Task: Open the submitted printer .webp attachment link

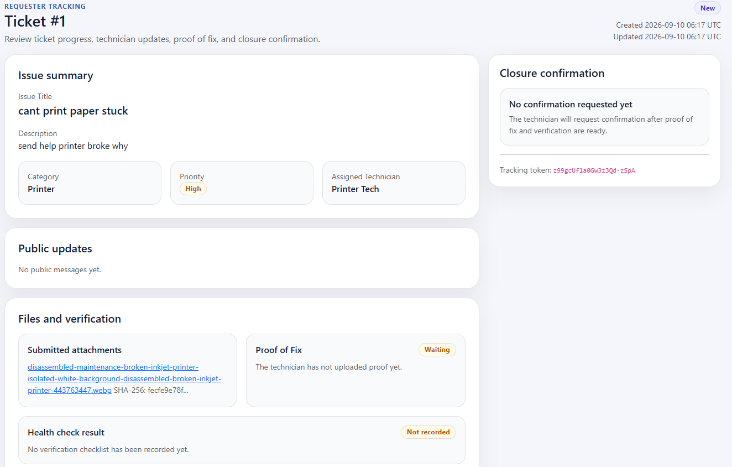Action: [x=124, y=378]
